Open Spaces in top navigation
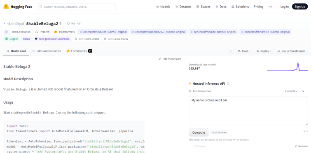This screenshot has width=311, height=153. [203, 7]
